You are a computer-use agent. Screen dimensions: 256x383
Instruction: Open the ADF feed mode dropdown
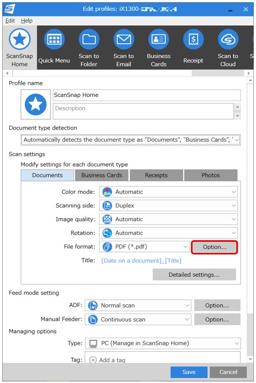click(x=138, y=305)
